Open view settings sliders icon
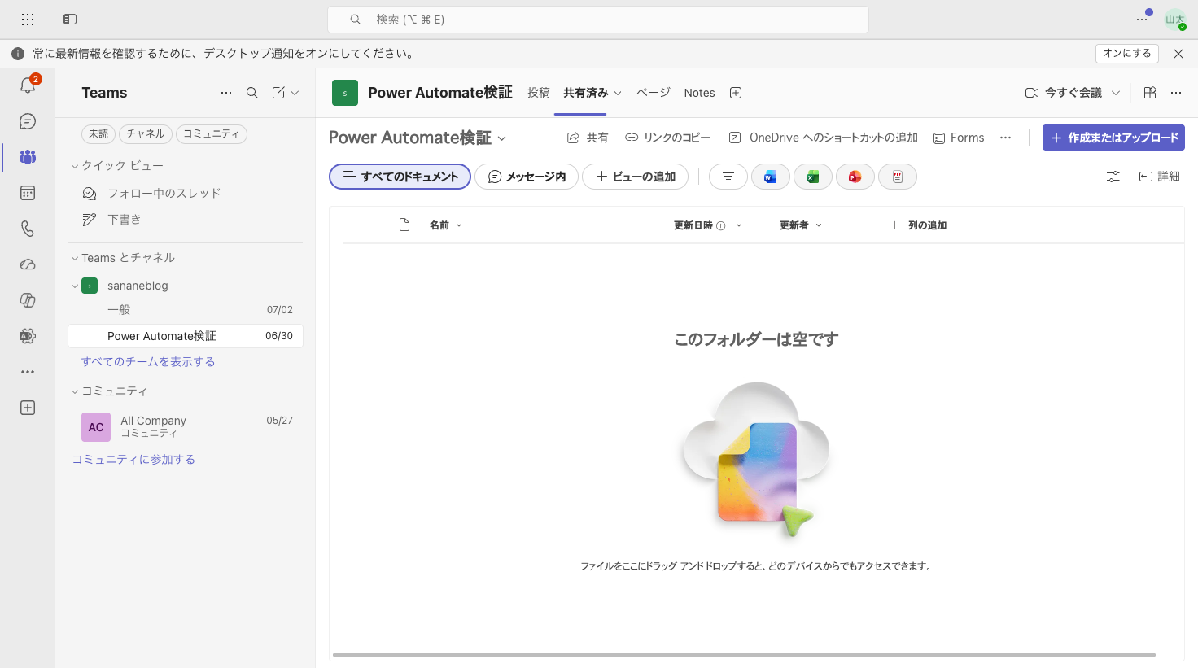This screenshot has width=1198, height=668. (1113, 177)
